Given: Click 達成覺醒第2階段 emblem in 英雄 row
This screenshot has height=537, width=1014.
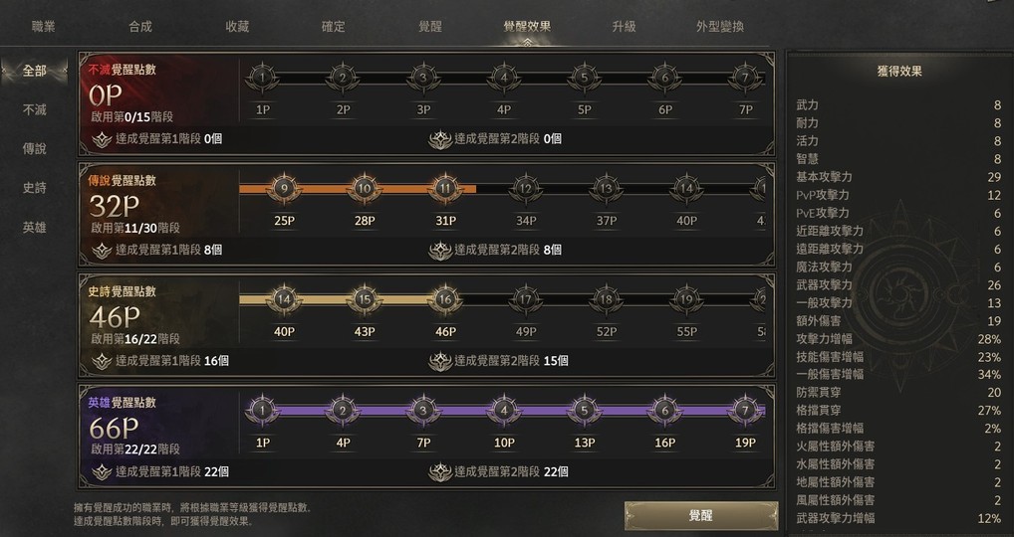Looking at the screenshot, I should (439, 472).
